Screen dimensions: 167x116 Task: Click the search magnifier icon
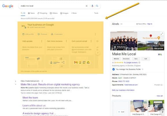(97, 6)
